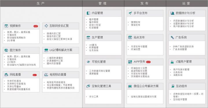Click the 数据统计与分析 title text

185,13
